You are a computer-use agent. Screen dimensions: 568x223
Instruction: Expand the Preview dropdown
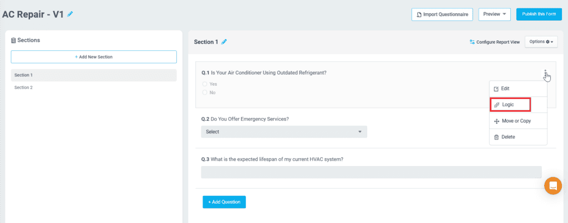[494, 14]
